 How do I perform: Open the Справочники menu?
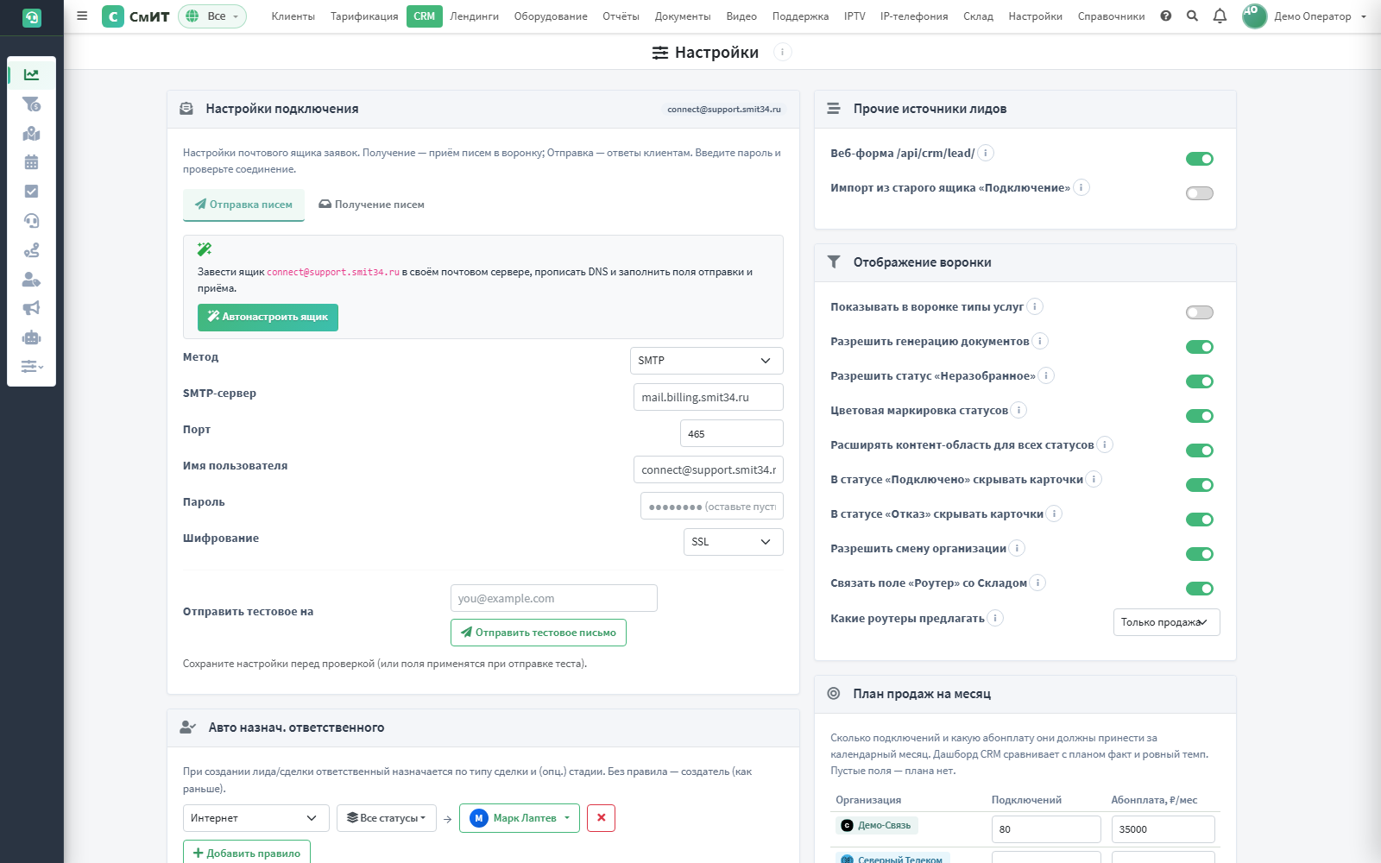[1111, 16]
